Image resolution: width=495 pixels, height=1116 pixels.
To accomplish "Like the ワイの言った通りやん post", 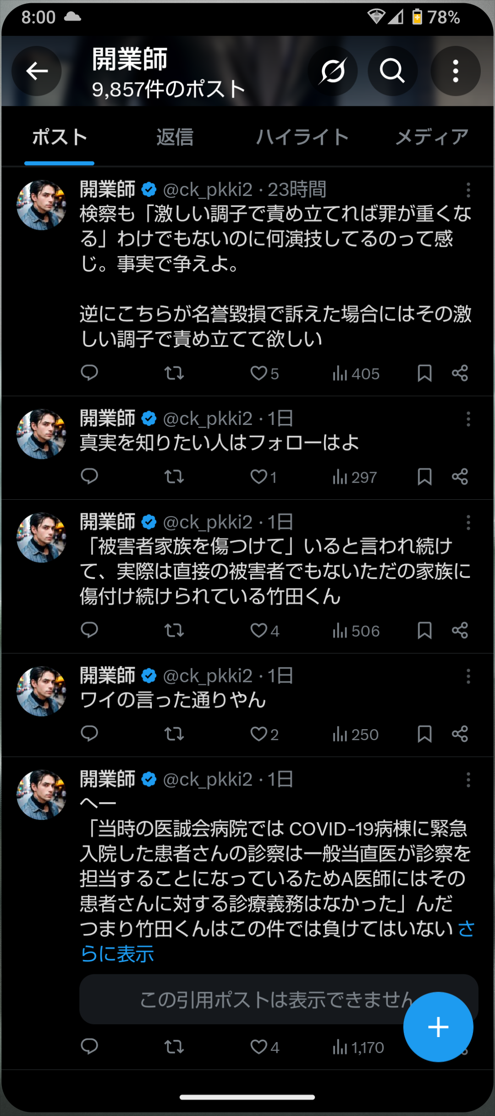I will click(259, 734).
